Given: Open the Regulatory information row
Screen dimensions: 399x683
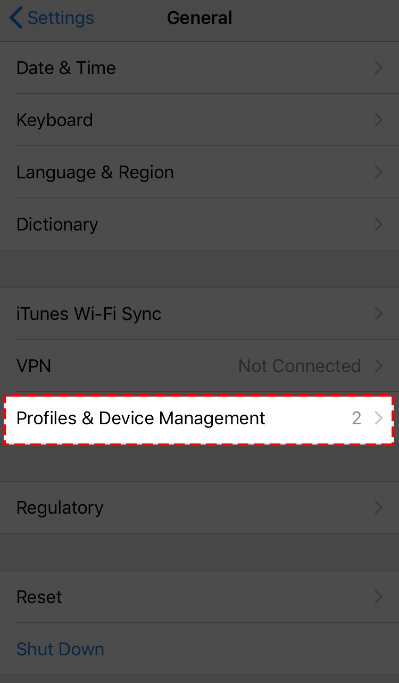Looking at the screenshot, I should point(60,508).
